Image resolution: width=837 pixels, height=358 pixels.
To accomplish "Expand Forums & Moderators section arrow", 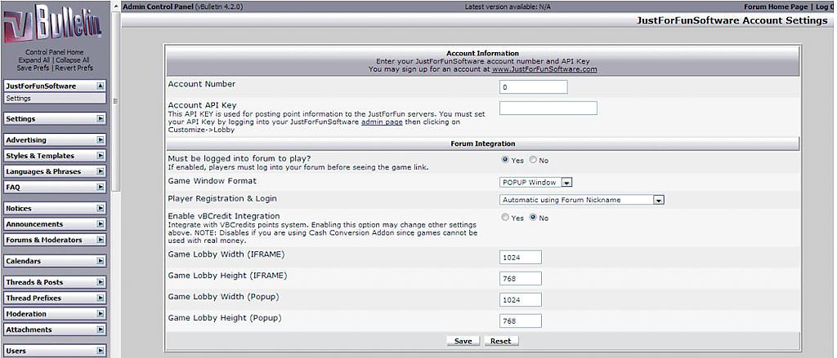I will (101, 240).
